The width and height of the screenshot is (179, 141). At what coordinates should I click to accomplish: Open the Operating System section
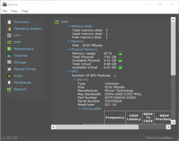click(28, 29)
